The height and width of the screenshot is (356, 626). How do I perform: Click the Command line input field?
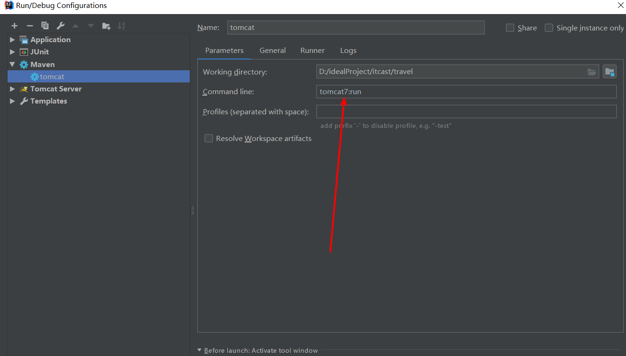(x=466, y=91)
